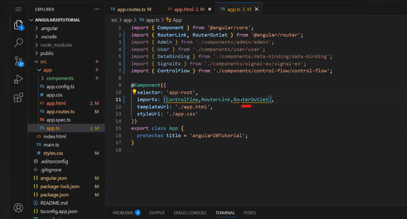Click the App symbol in breadcrumb
Image resolution: width=407 pixels, height=219 pixels.
point(177,20)
